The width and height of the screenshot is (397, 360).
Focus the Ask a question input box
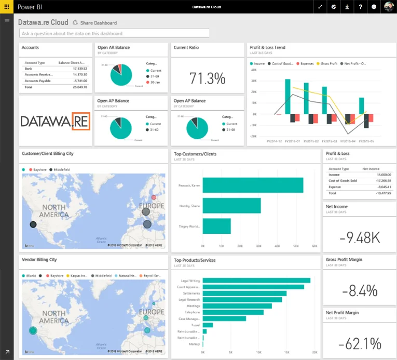click(114, 33)
